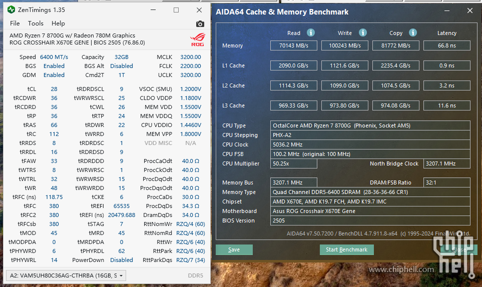This screenshot has height=287, width=482.
Task: Click the BGS Alt Disabled value
Action: pyautogui.click(x=122, y=66)
